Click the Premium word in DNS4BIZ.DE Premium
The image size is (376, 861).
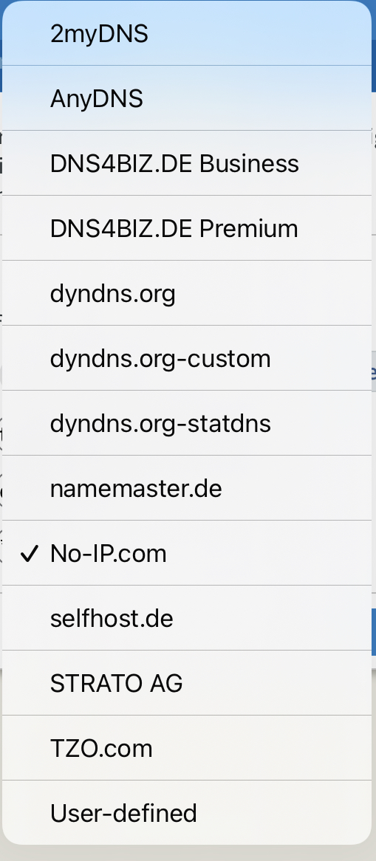coord(248,228)
